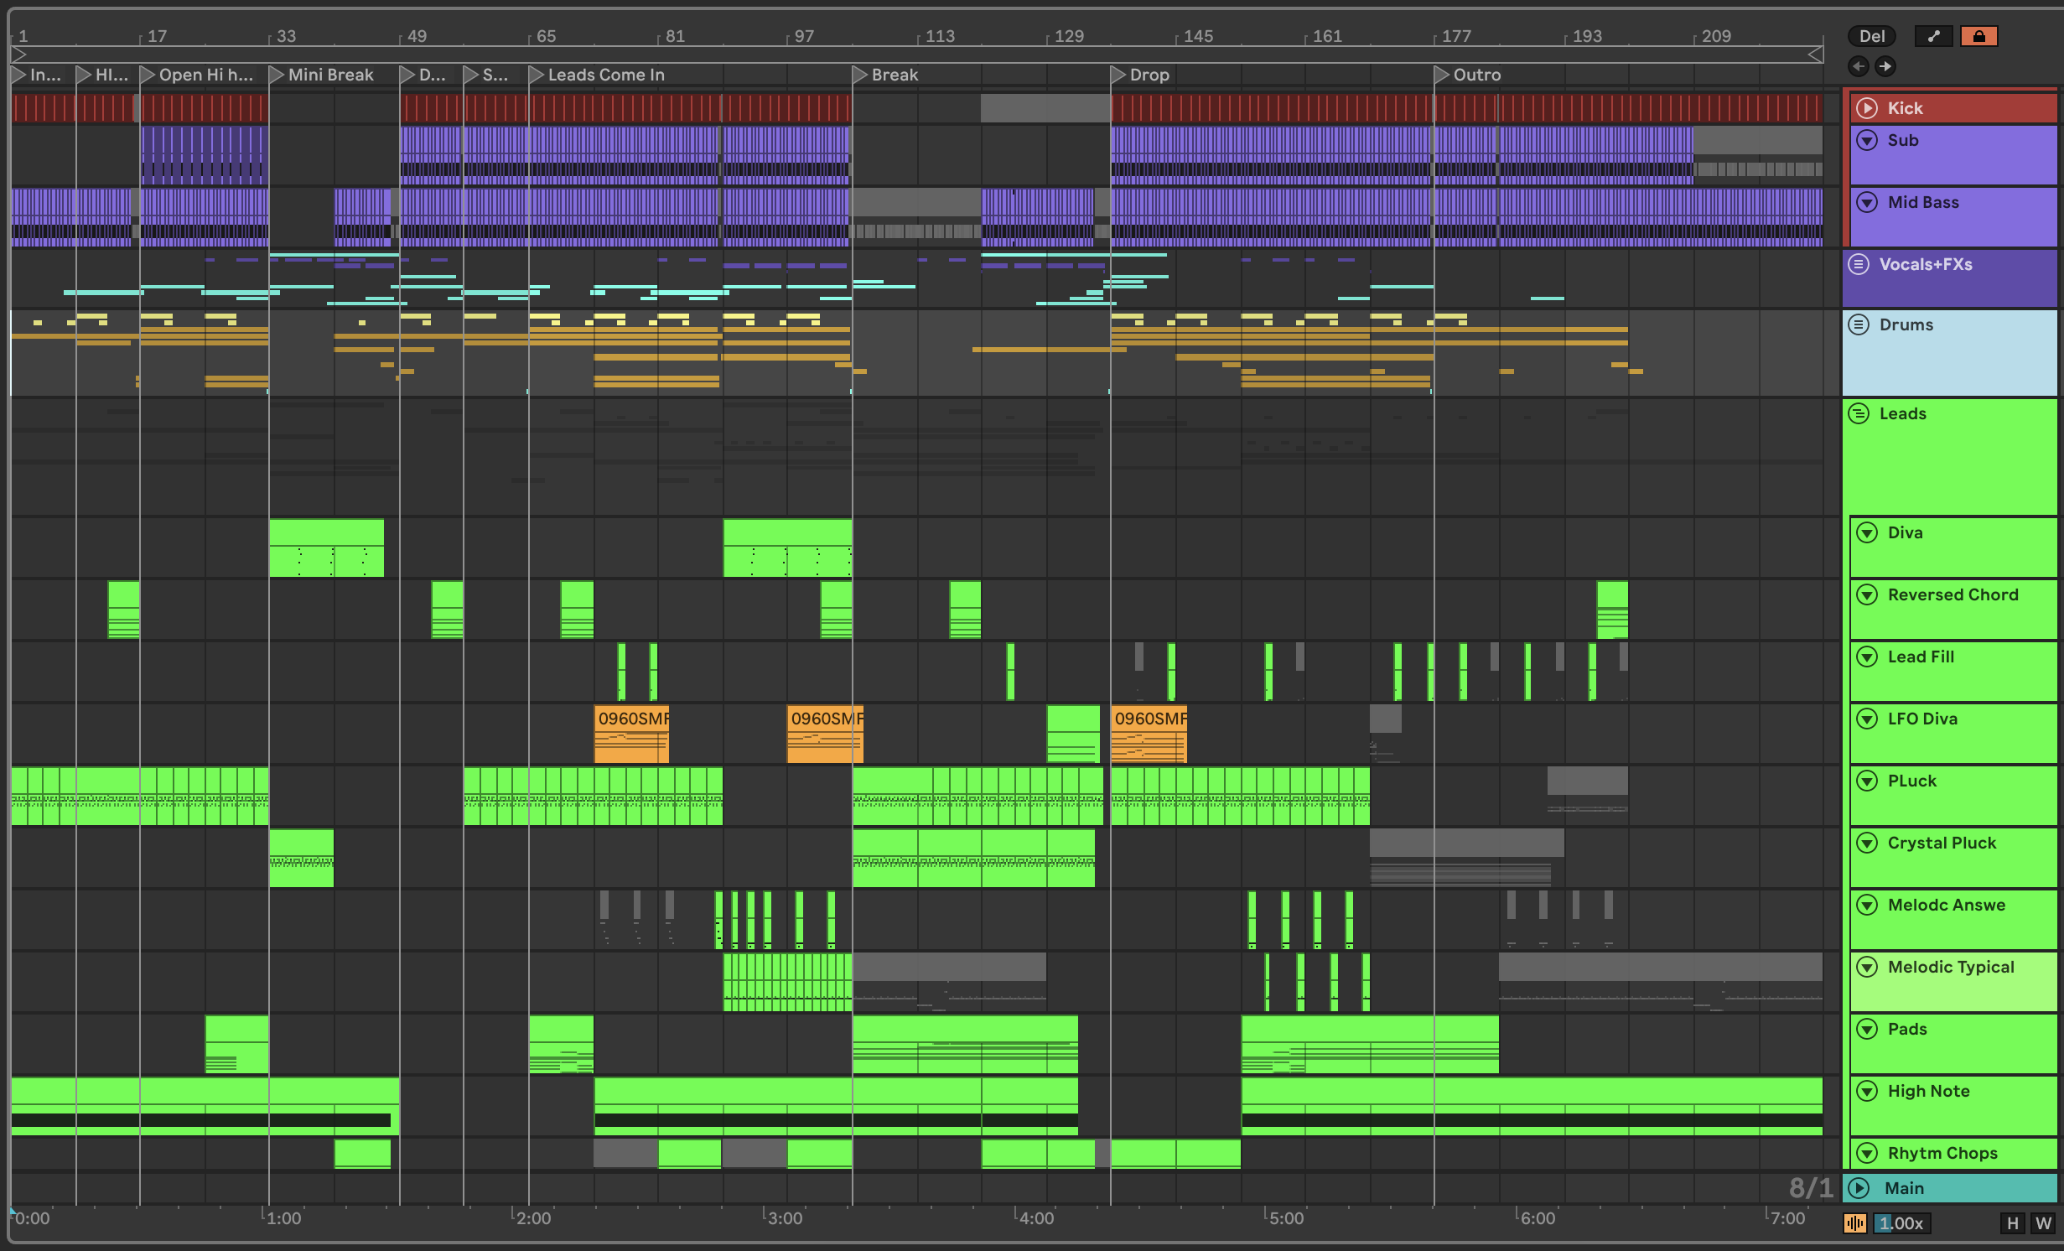Toggle the W optimize width button

click(2043, 1223)
